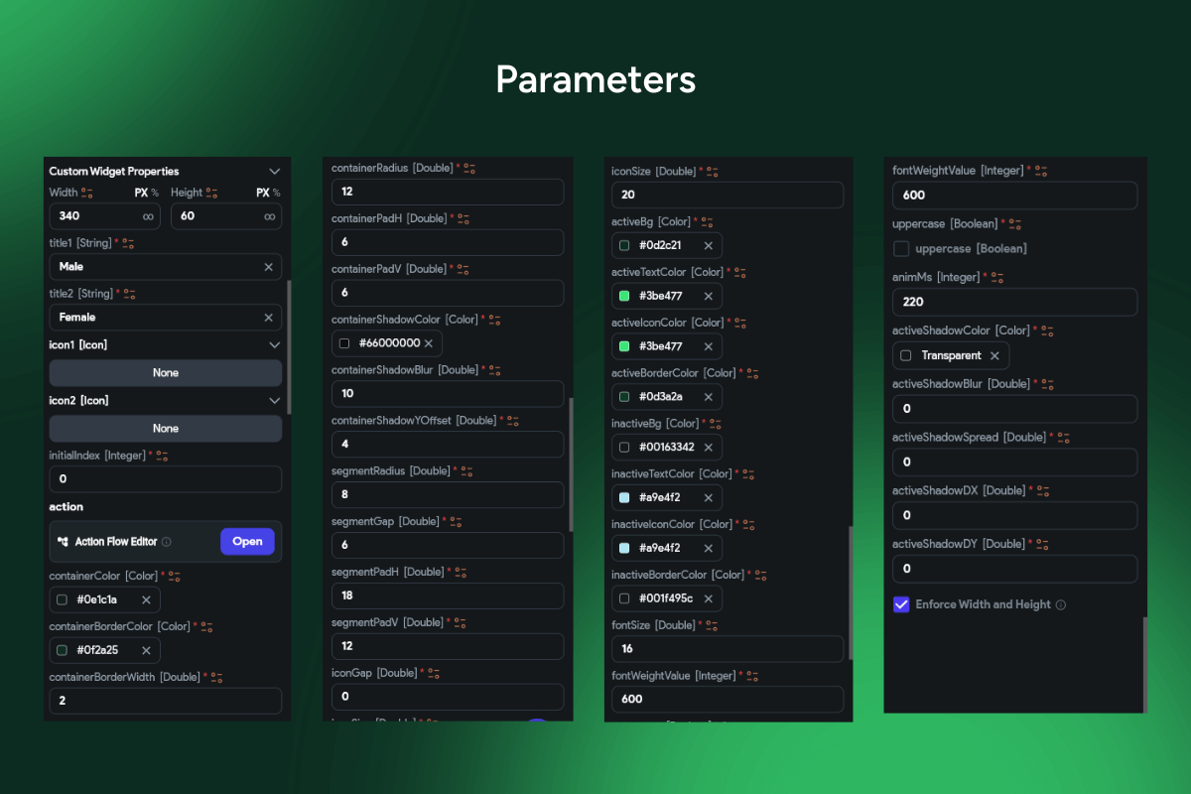Click the variable icon next to Width

(x=87, y=193)
